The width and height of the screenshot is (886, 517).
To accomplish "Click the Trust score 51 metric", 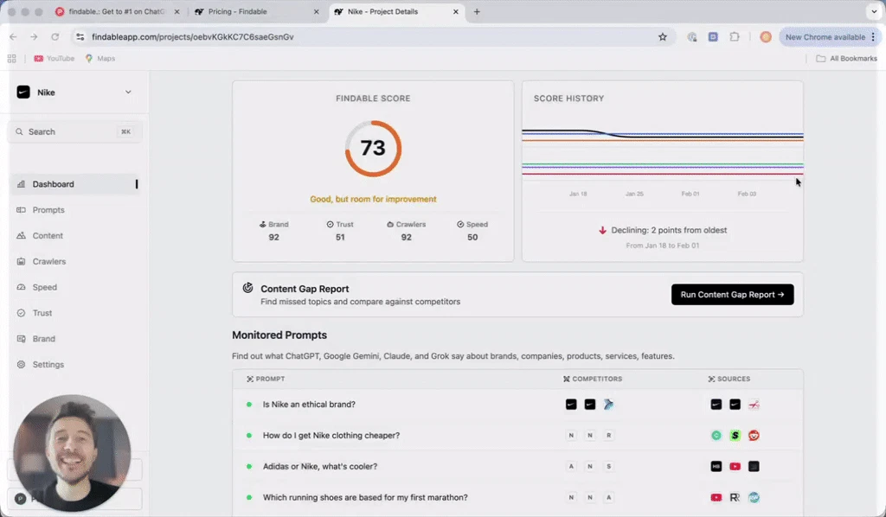I will coord(340,231).
